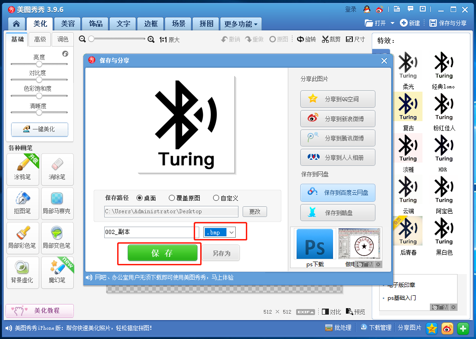Click the QQ空间 star icon in status bar
Screen dimensions: 476x339
point(431,328)
